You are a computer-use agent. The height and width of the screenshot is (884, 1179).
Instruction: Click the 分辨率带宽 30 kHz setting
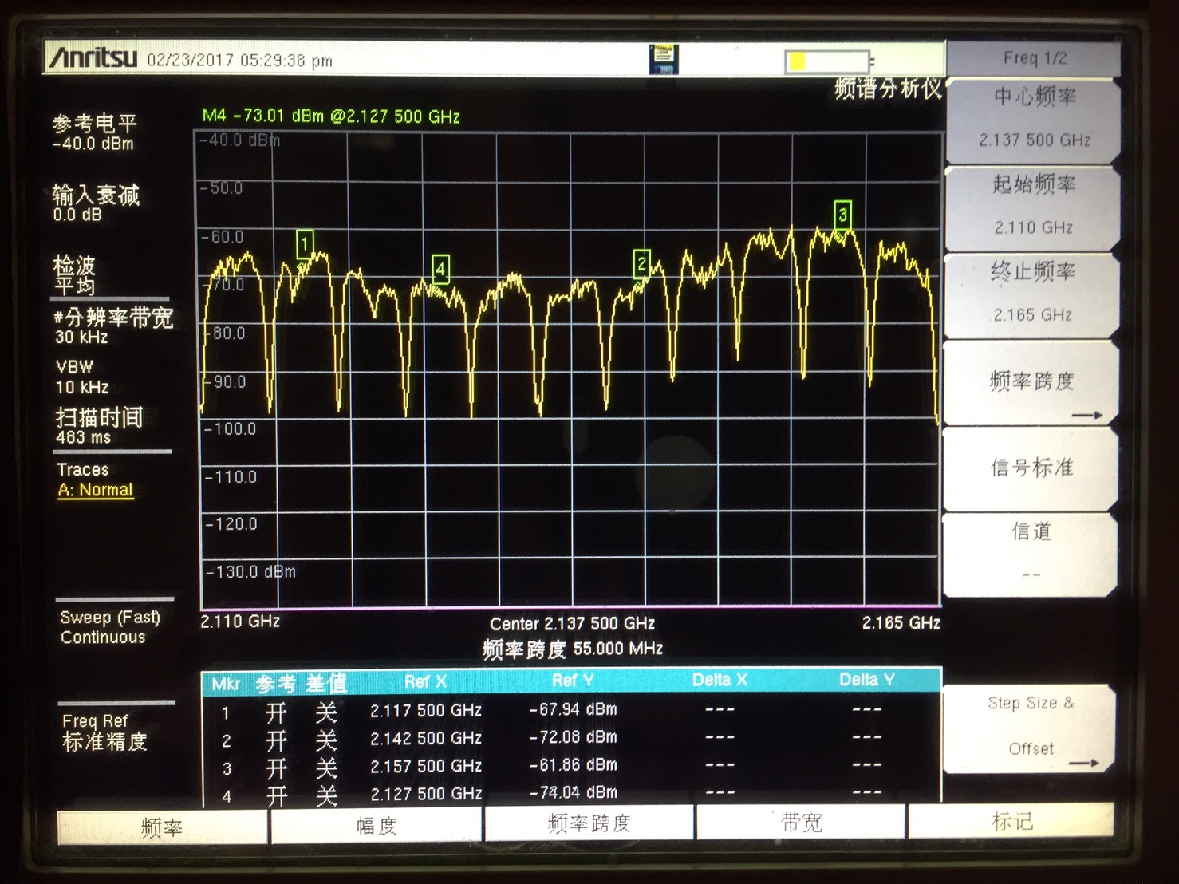pos(112,326)
